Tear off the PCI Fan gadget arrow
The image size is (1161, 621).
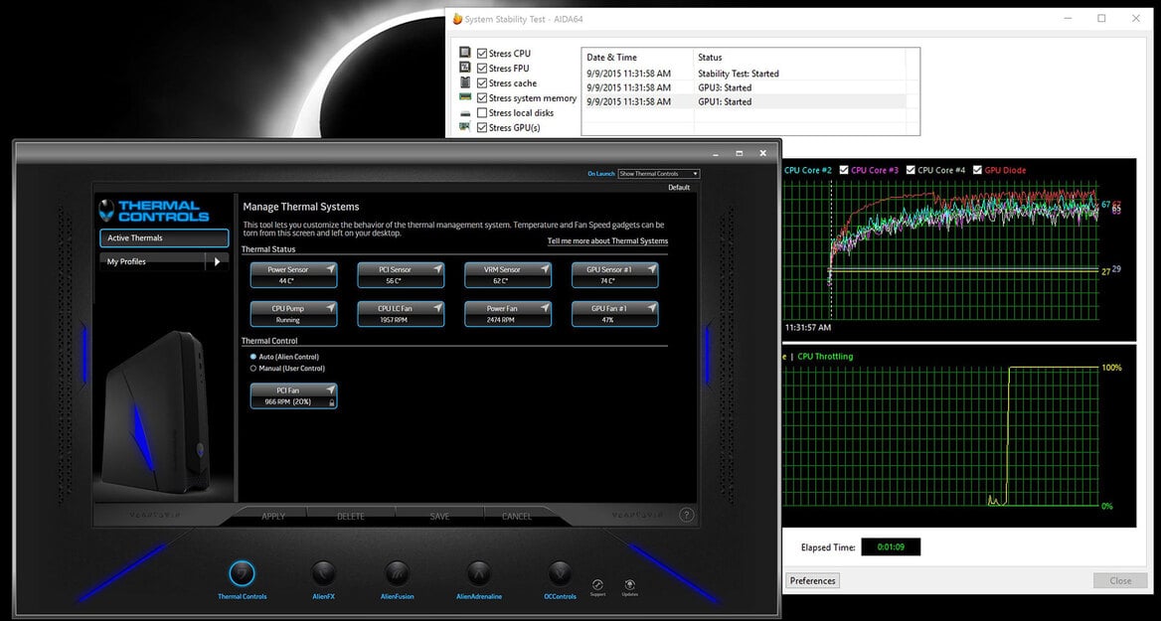(x=330, y=389)
